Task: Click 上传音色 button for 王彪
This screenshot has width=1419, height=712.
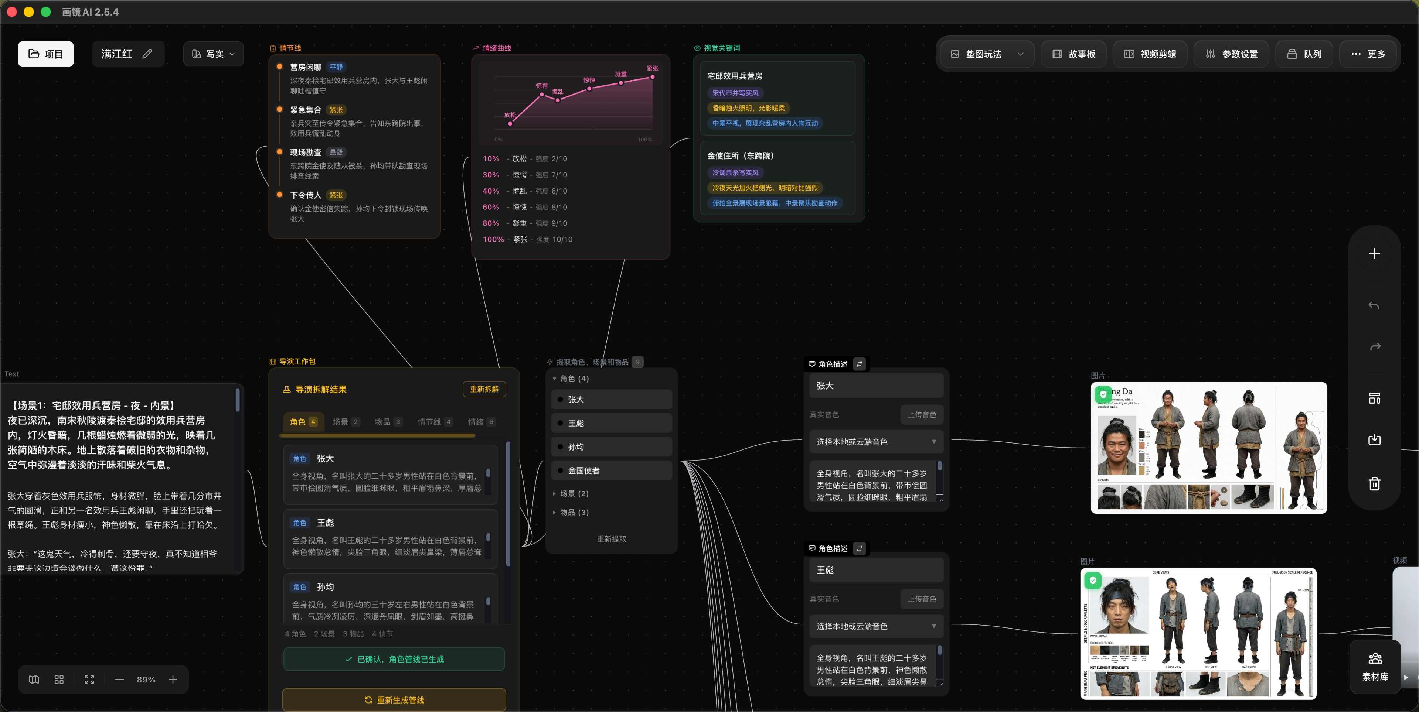Action: (x=922, y=599)
